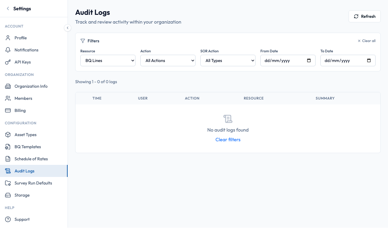
Task: Click the Notifications bell icon
Action: coord(8,50)
